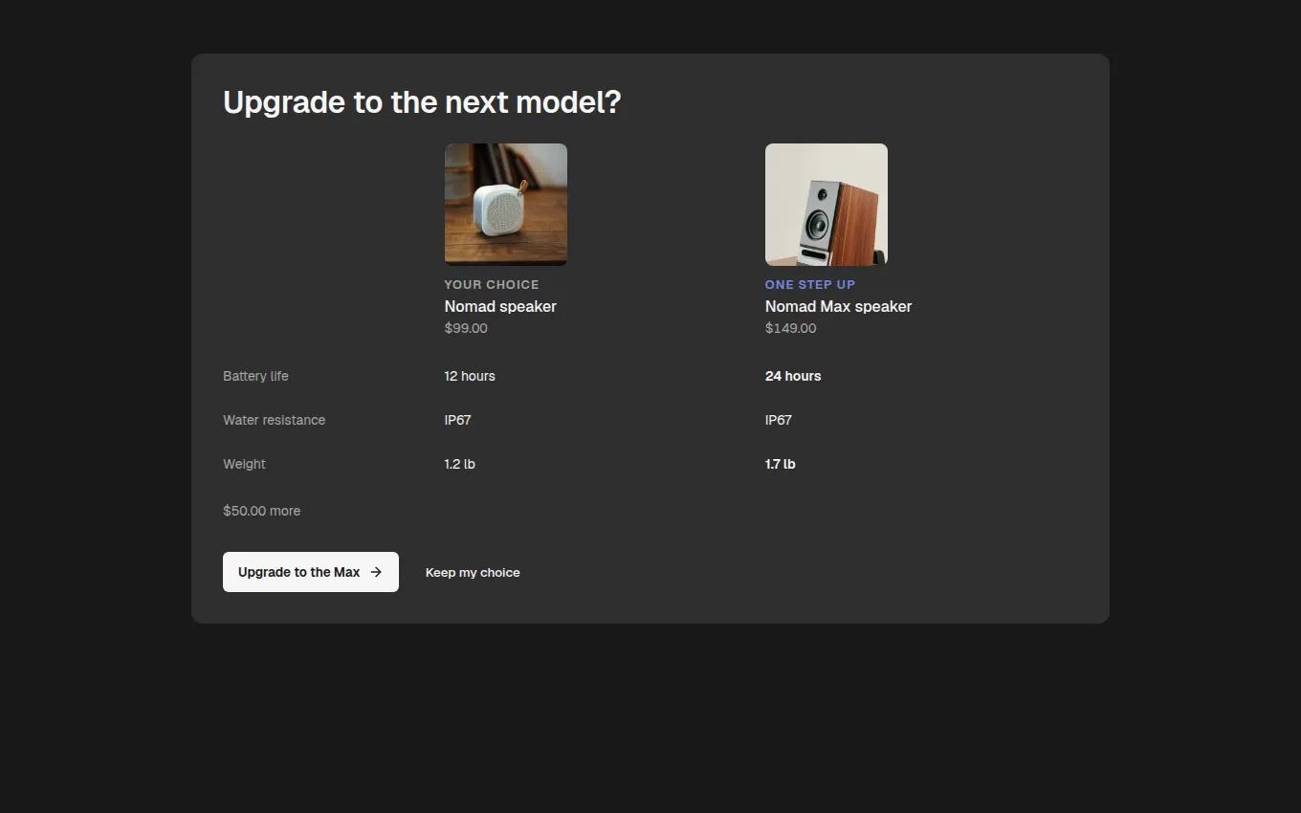Screen dimensions: 1301x813
Task: Click the "Battery life" row label
Action: [x=255, y=376]
